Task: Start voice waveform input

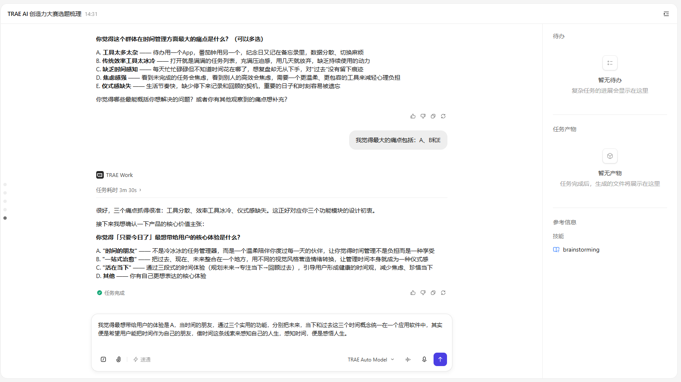Action: 408,359
